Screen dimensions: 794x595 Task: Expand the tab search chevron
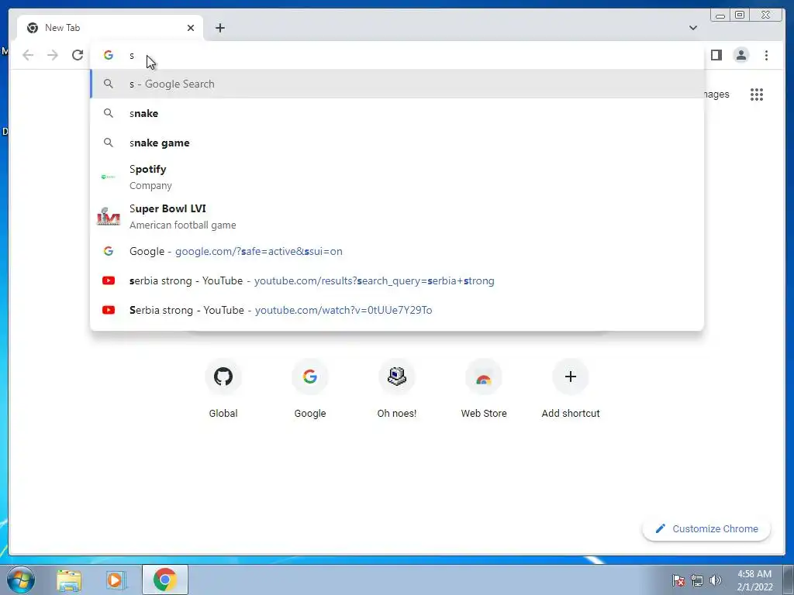click(693, 28)
